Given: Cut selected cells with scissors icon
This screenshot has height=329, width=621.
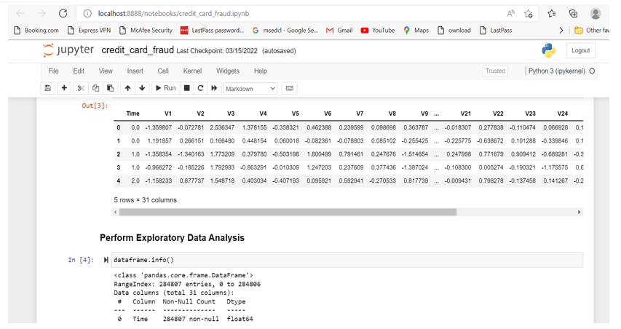Looking at the screenshot, I should pos(81,88).
